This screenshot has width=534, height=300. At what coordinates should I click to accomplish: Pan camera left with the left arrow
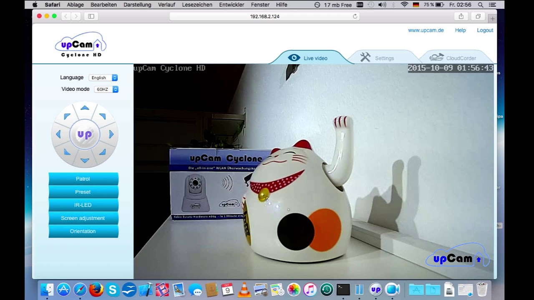pyautogui.click(x=58, y=134)
